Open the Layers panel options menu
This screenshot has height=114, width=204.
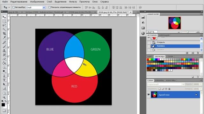tap(201, 80)
